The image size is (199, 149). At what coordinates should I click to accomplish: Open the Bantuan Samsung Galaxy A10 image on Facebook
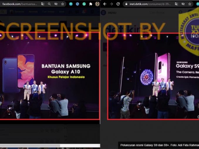(x=50, y=76)
